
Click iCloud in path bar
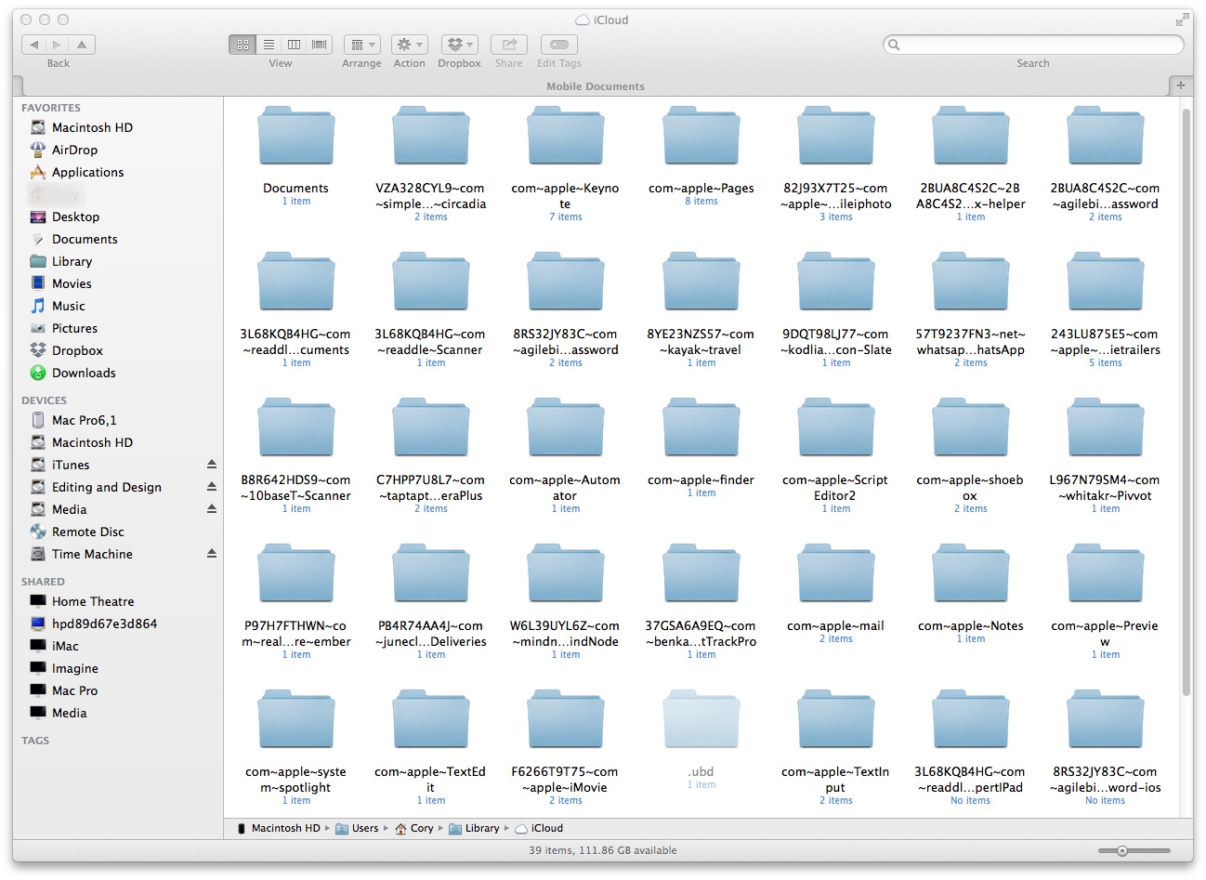pyautogui.click(x=539, y=828)
